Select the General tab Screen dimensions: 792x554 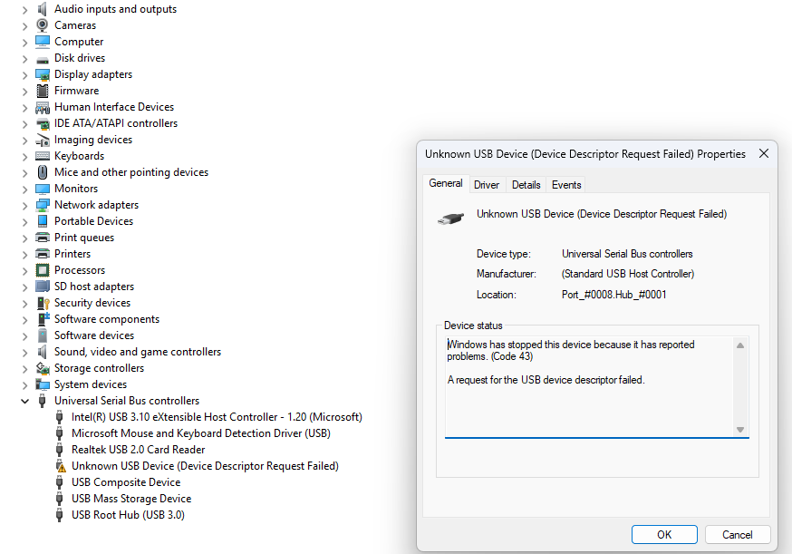pos(446,183)
